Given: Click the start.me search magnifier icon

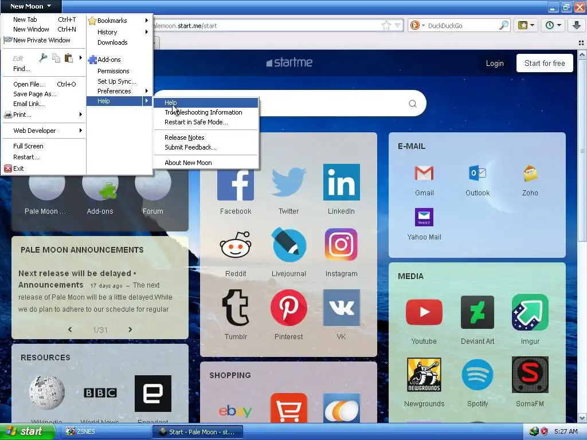Looking at the screenshot, I should click(x=413, y=104).
